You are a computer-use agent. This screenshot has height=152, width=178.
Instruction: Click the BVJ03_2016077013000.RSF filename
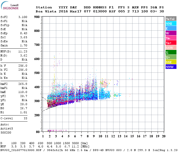pos(21,150)
